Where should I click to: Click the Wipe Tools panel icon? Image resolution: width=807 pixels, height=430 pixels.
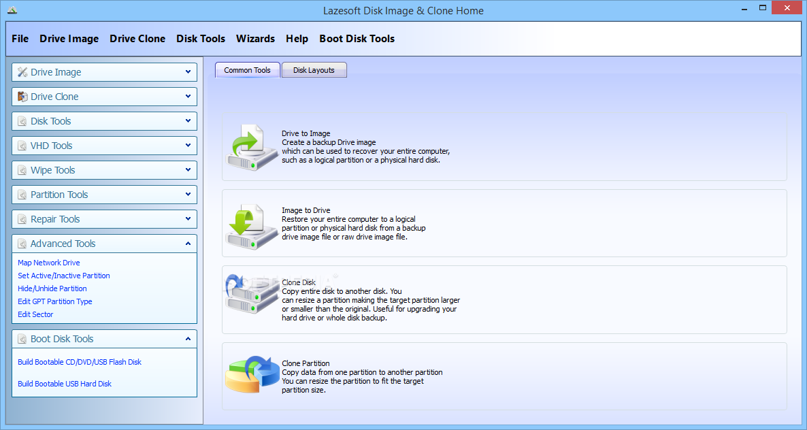22,170
